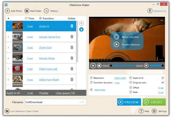Open the Add Folder icon

27,11
